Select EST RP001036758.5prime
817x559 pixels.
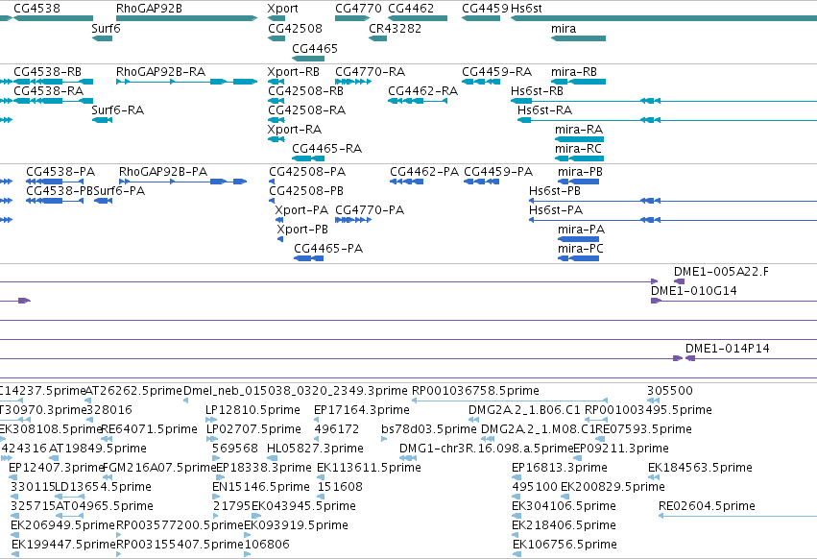pyautogui.click(x=510, y=401)
